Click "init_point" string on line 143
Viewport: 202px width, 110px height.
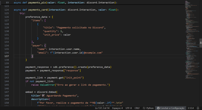pos(74,78)
